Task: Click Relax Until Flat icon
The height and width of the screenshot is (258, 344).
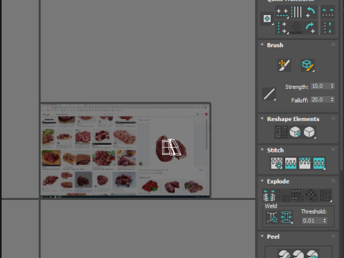Action: tap(295, 132)
